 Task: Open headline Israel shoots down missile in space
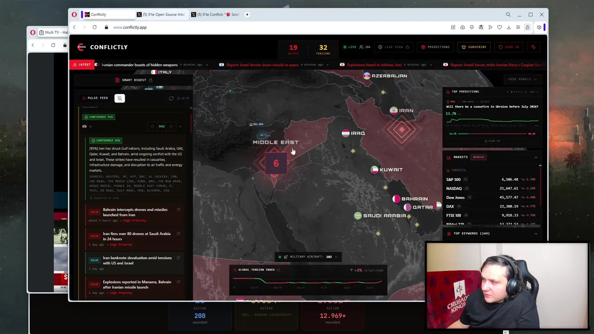263,65
